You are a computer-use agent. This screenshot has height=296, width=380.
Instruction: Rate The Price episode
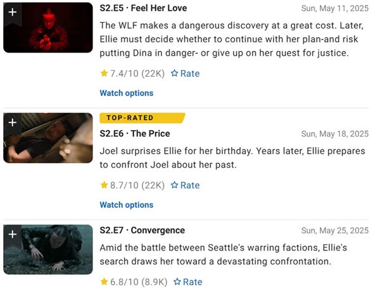[185, 185]
